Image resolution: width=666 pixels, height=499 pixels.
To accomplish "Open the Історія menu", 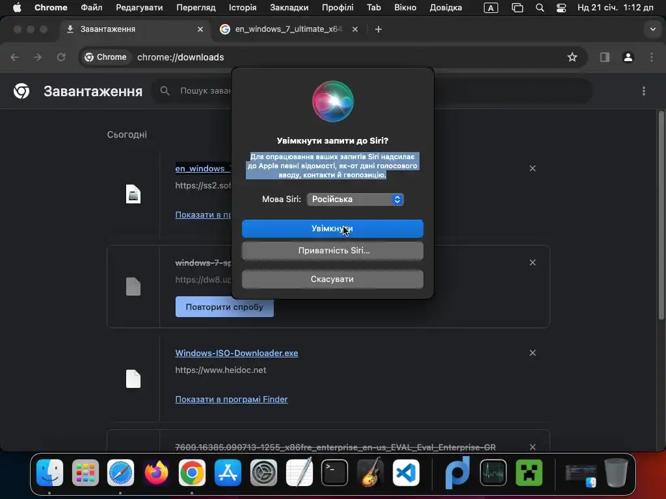I will click(x=243, y=8).
